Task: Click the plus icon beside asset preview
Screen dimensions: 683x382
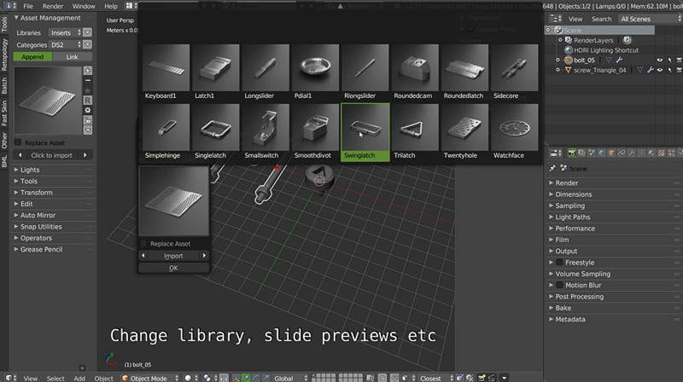Action: point(88,71)
